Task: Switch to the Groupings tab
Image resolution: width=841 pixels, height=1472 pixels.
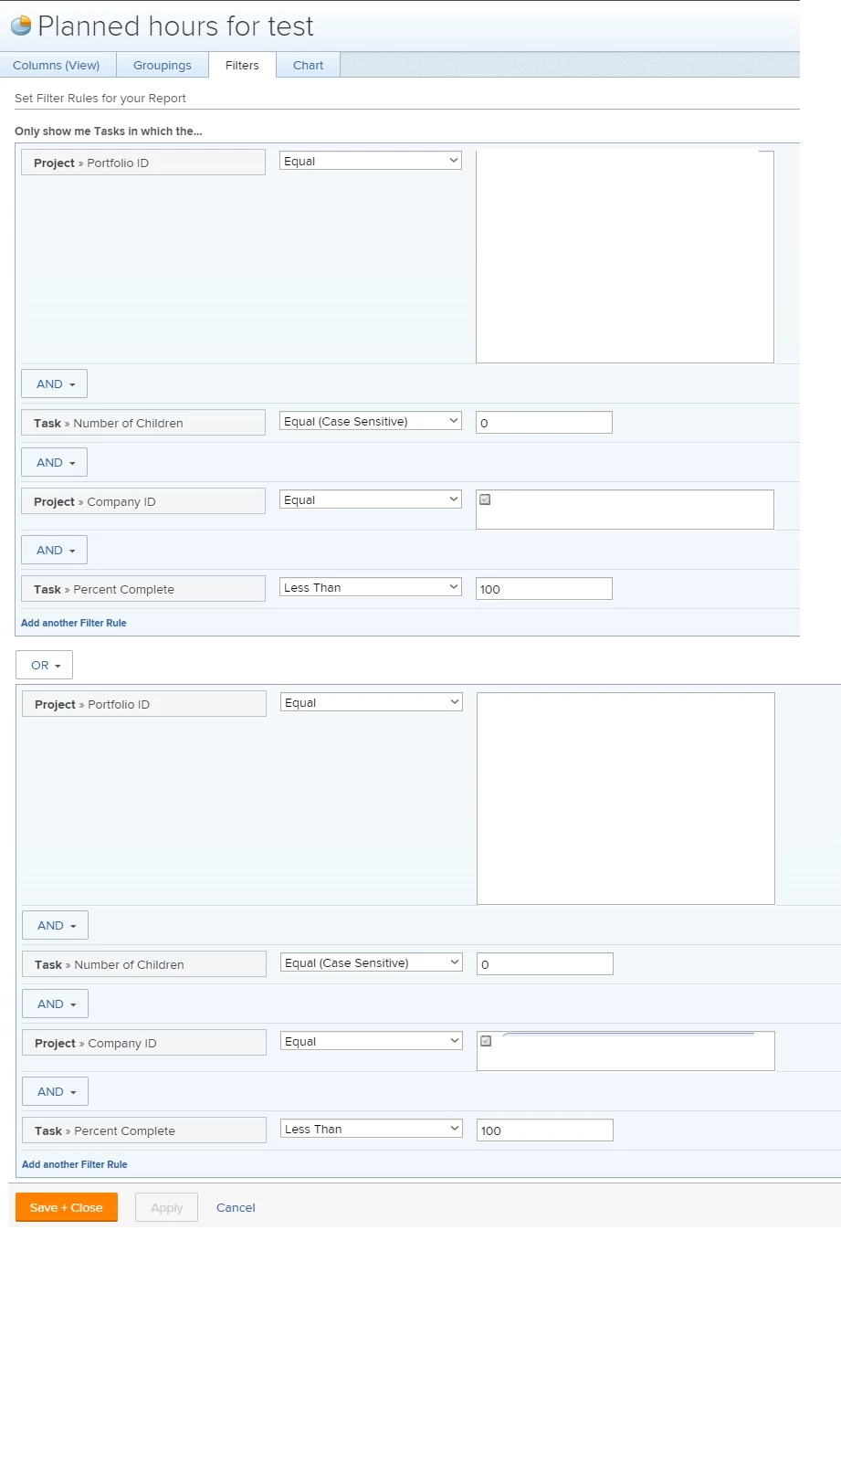Action: click(163, 65)
